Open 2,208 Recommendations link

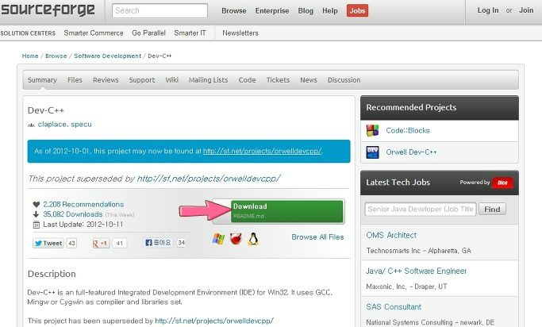[83, 204]
